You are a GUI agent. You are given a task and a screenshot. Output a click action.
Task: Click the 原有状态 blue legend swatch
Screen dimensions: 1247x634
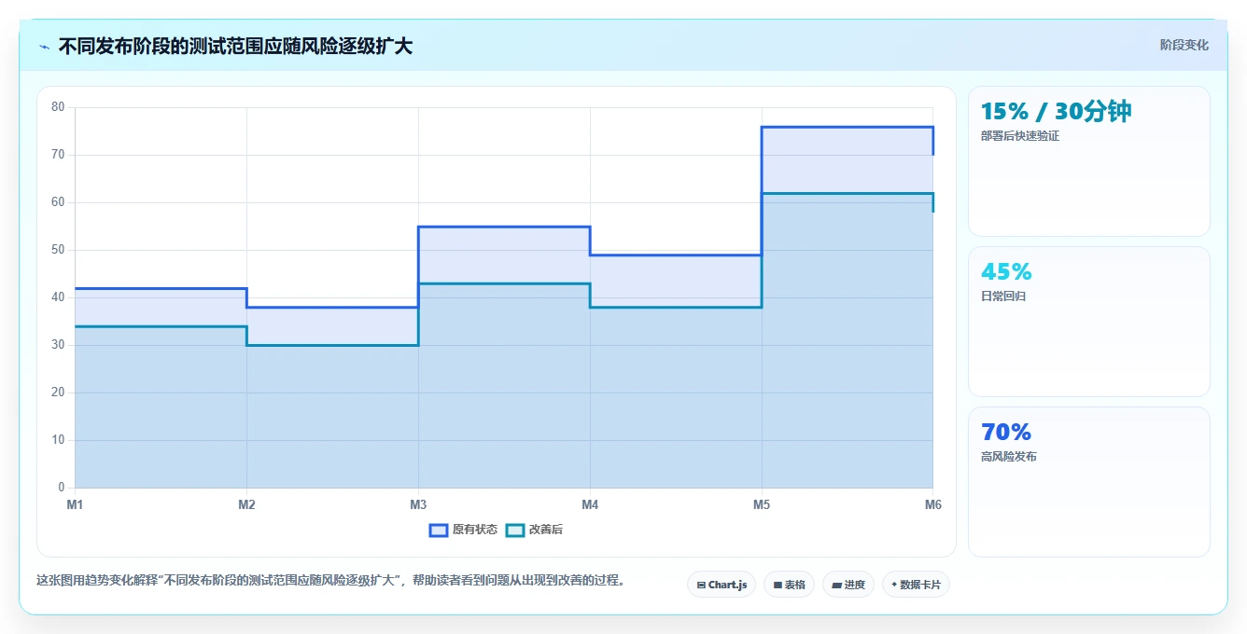[439, 530]
